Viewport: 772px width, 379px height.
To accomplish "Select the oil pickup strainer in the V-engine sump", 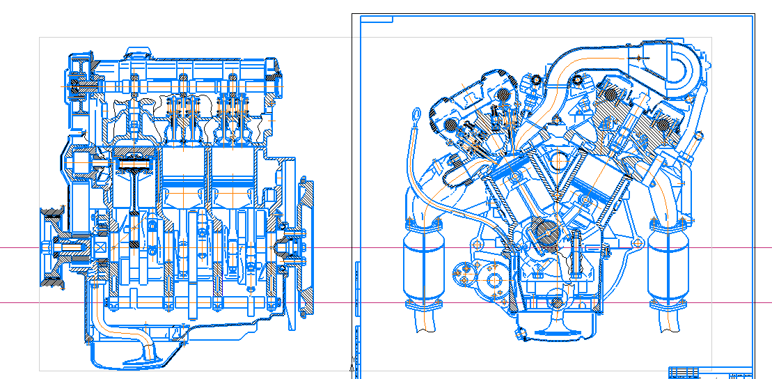I will 556,323.
